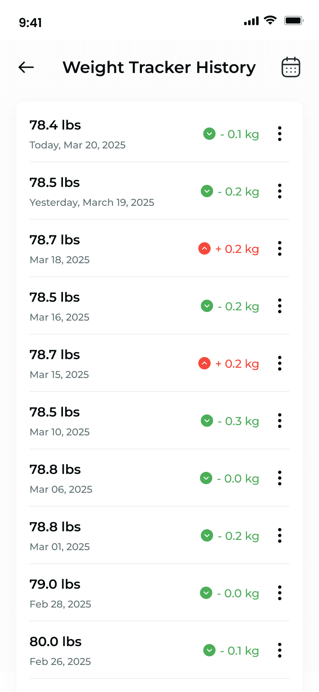Tap green down-arrow indicator on Mar 20

(209, 134)
